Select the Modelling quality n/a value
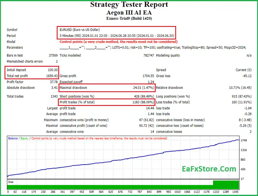This screenshot has height=196, width=258. pos(249,55)
